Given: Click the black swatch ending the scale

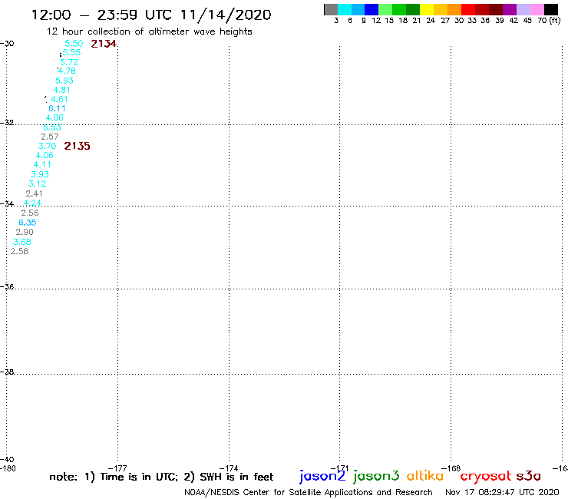Looking at the screenshot, I should click(x=551, y=9).
